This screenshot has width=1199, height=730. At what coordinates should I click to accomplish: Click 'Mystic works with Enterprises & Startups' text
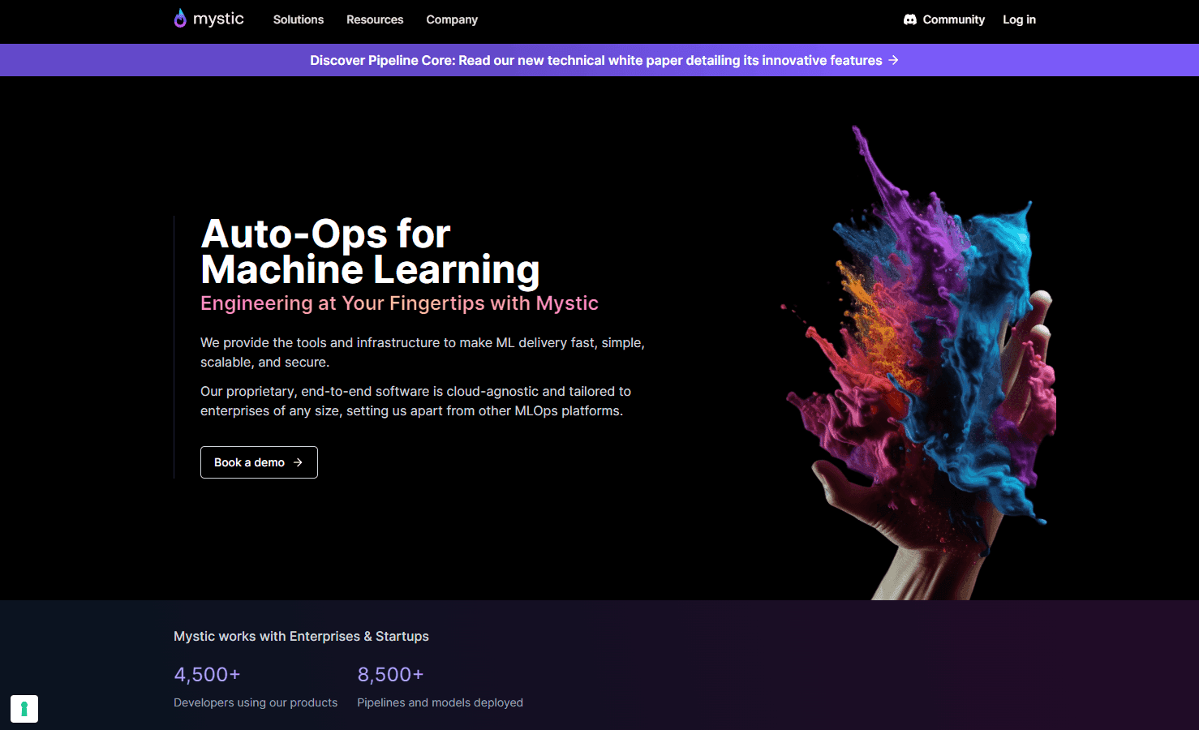[x=301, y=637]
